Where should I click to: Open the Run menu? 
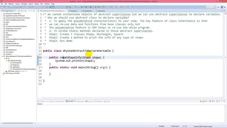[41, 4]
